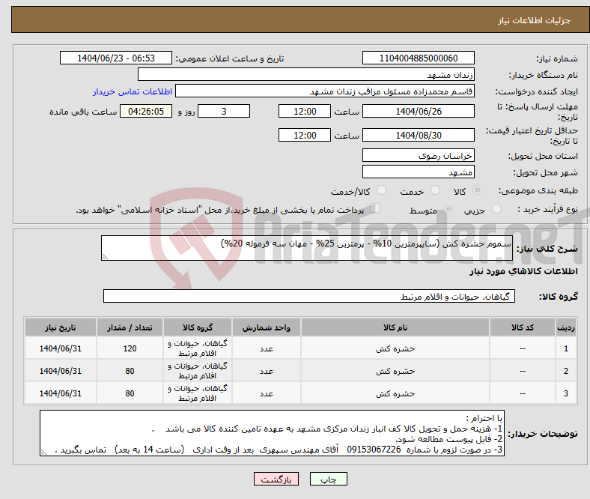The image size is (590, 499).
Task: Click date 1404/06/31 in row 1
Action: (x=61, y=348)
